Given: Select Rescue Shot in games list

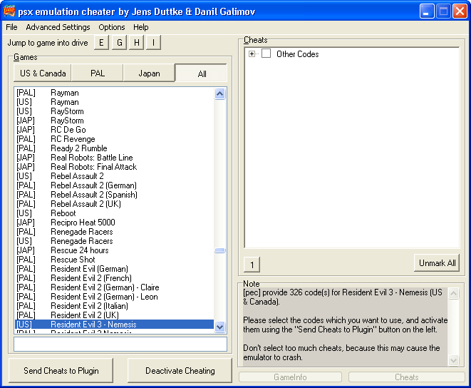Looking at the screenshot, I should [x=115, y=260].
